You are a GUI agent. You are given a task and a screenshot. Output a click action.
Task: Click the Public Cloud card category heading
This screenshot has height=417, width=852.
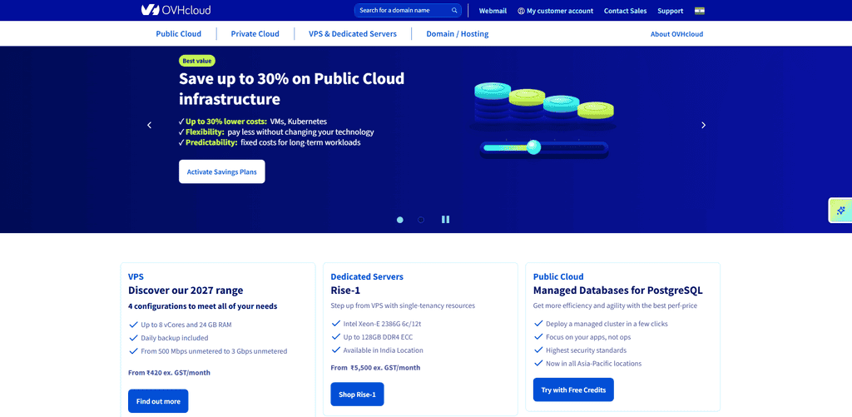click(558, 276)
